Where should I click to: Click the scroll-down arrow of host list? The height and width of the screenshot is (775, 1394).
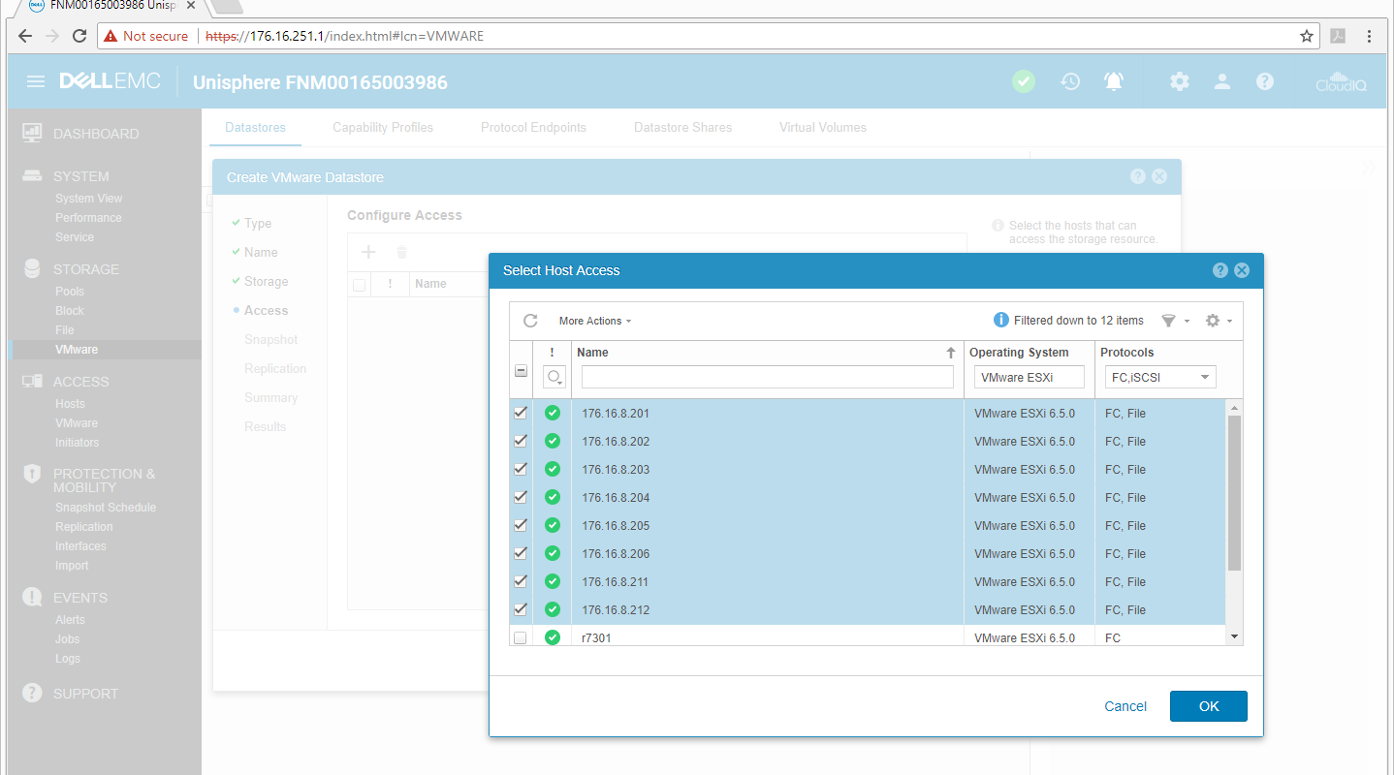[1234, 636]
